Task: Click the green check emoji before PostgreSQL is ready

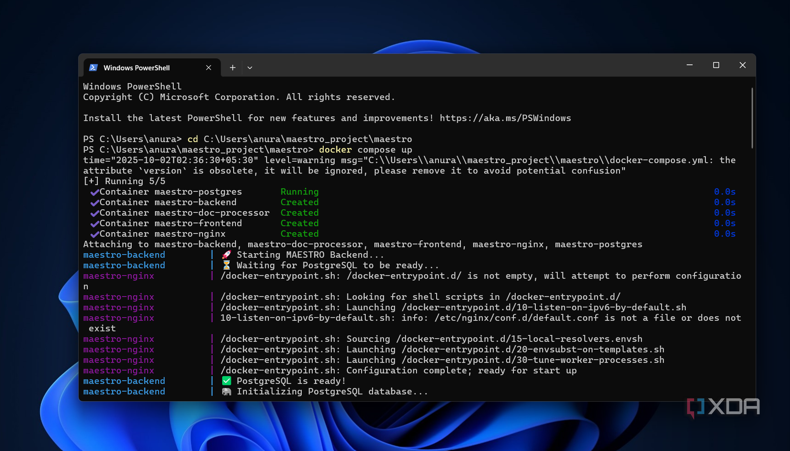Action: 226,381
